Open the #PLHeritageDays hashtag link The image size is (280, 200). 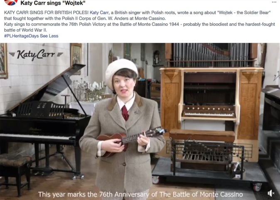click(x=21, y=36)
